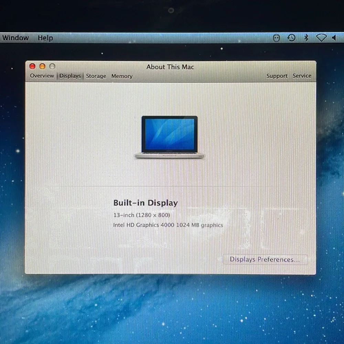
Task: Switch to the Storage tab
Action: coord(96,76)
